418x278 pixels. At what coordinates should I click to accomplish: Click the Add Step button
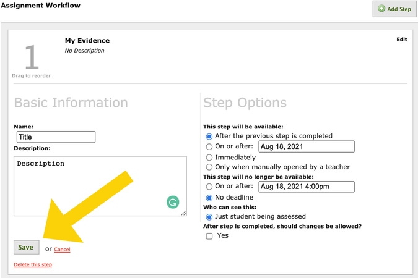(x=394, y=9)
